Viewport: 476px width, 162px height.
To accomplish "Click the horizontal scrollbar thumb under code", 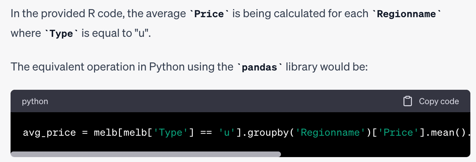I will coord(146,154).
